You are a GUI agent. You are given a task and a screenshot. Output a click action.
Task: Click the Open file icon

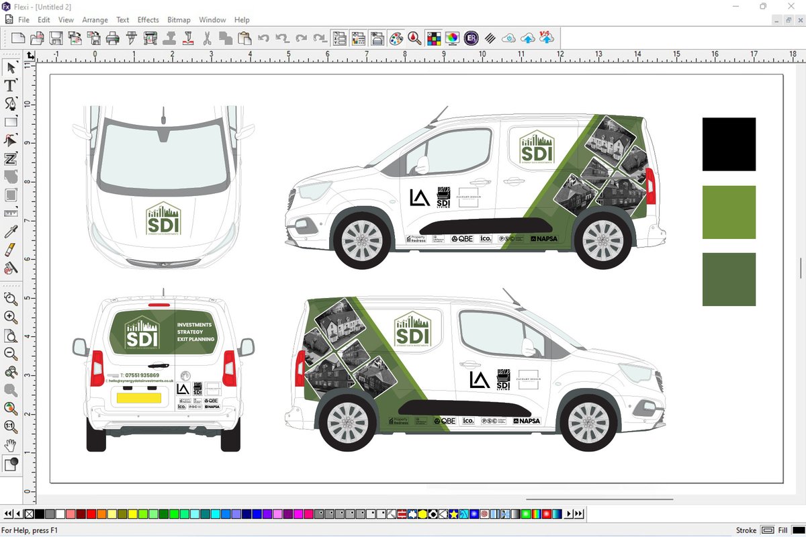point(37,38)
